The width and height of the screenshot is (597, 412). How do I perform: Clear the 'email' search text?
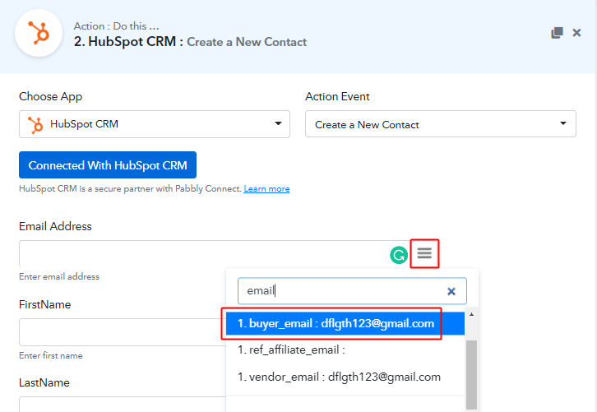pos(451,291)
